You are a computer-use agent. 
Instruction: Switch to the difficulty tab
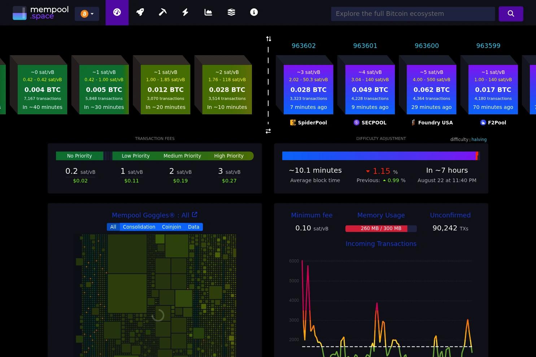click(x=459, y=140)
